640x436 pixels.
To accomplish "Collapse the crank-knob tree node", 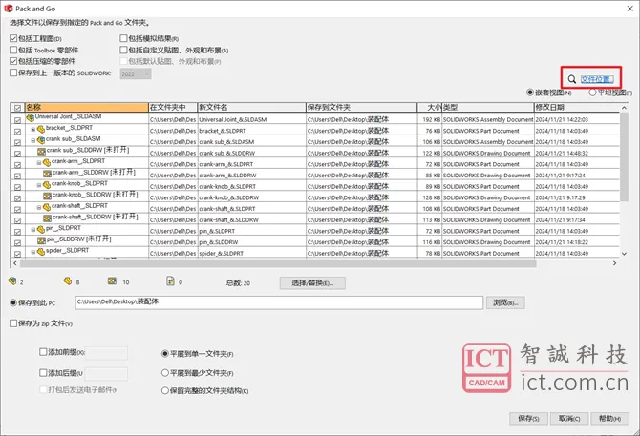I will coord(39,185).
